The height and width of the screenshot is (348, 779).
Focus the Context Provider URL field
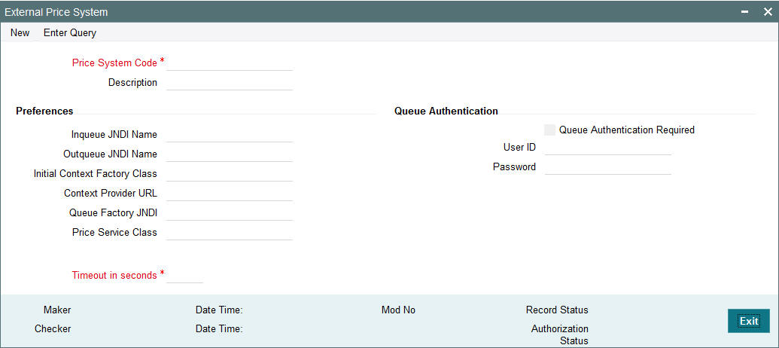click(x=230, y=194)
